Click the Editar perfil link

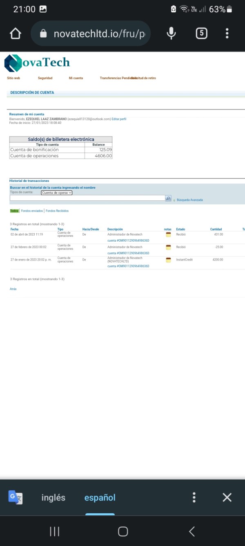click(119, 119)
